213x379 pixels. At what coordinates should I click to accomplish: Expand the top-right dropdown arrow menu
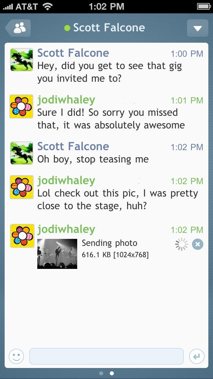197,28
